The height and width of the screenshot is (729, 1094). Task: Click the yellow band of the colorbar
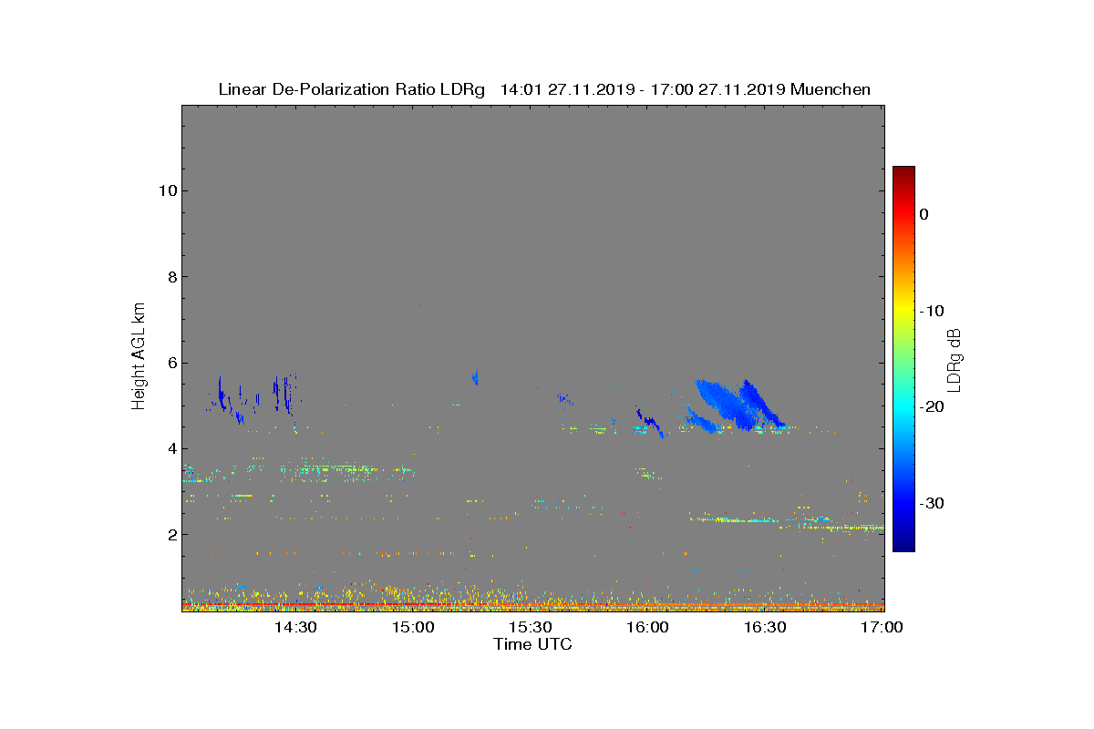pos(903,310)
